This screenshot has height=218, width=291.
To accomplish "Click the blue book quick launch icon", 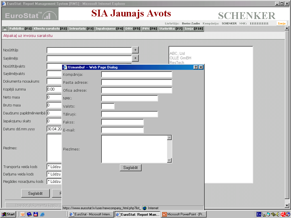I will (29, 215).
